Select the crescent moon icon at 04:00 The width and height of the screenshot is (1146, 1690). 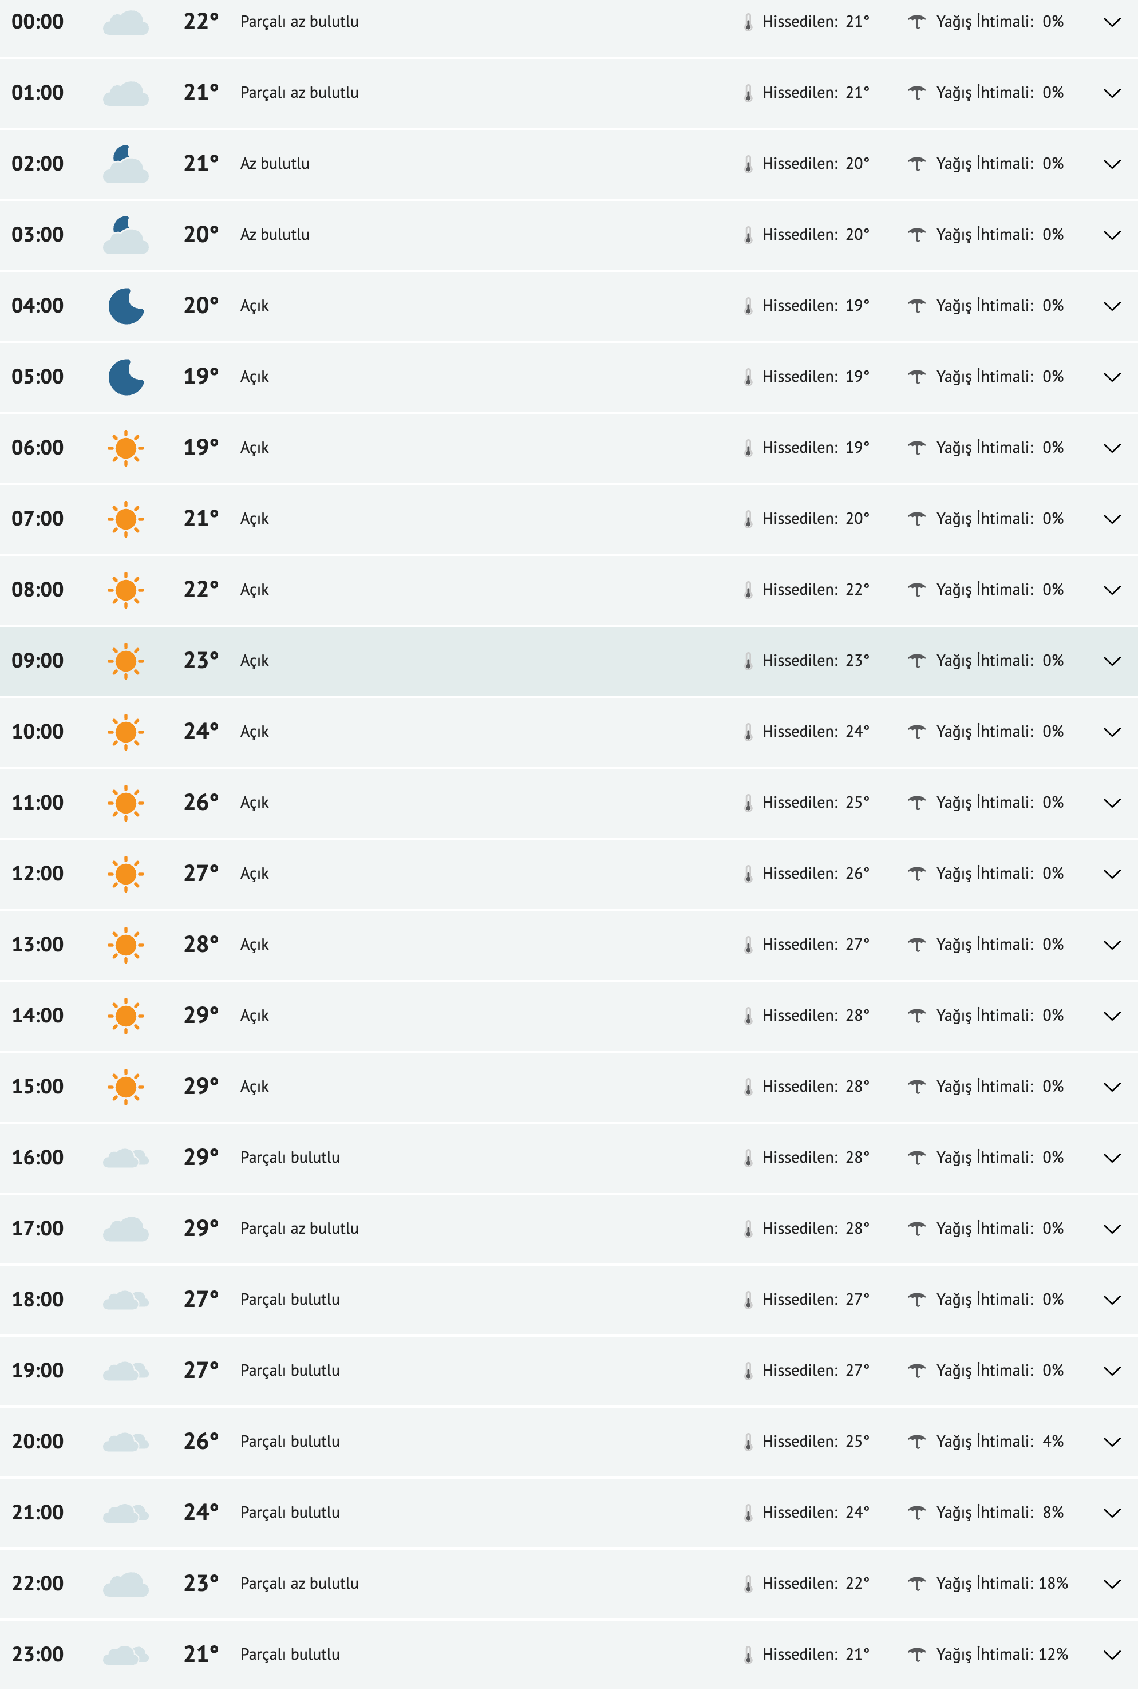[x=126, y=305]
